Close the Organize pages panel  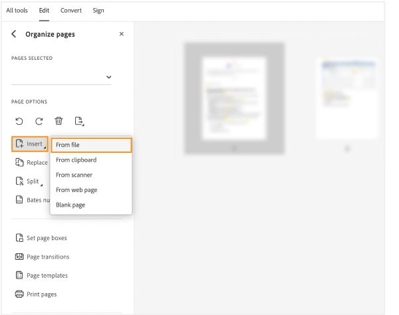click(121, 34)
